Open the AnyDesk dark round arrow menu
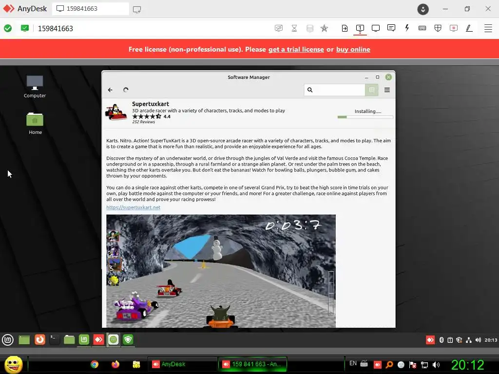499x374 pixels. point(423,9)
